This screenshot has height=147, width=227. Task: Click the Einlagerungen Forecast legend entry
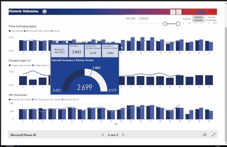(20, 65)
